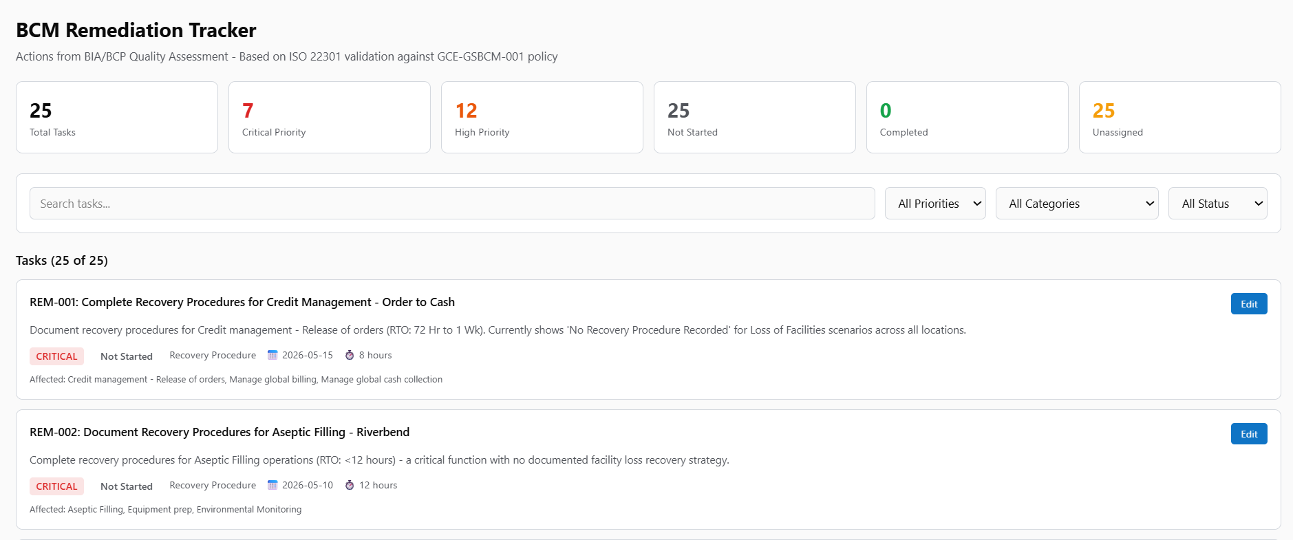Edit the REM-002 Aseptic Filling task
The width and height of the screenshot is (1293, 540).
coord(1249,434)
